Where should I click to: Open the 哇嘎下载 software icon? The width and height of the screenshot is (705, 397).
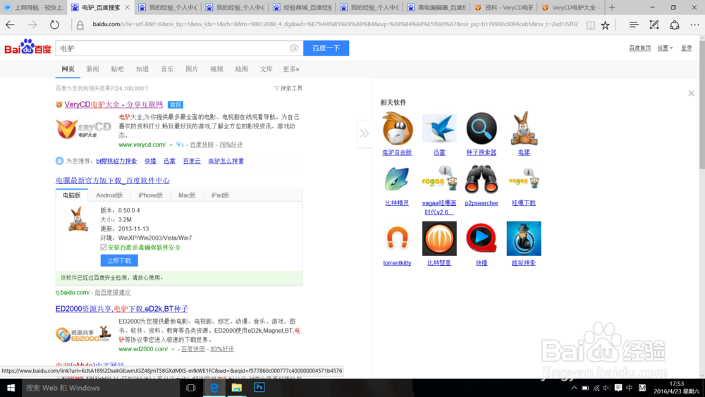coord(523,179)
